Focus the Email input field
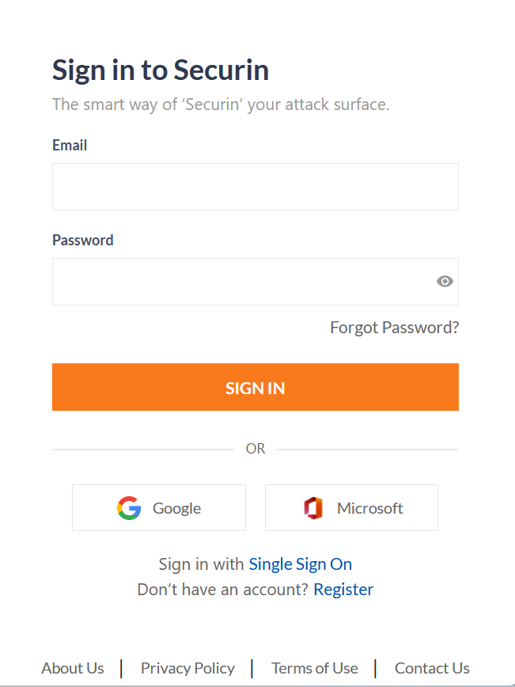Screen dimensions: 515x687 tap(256, 187)
